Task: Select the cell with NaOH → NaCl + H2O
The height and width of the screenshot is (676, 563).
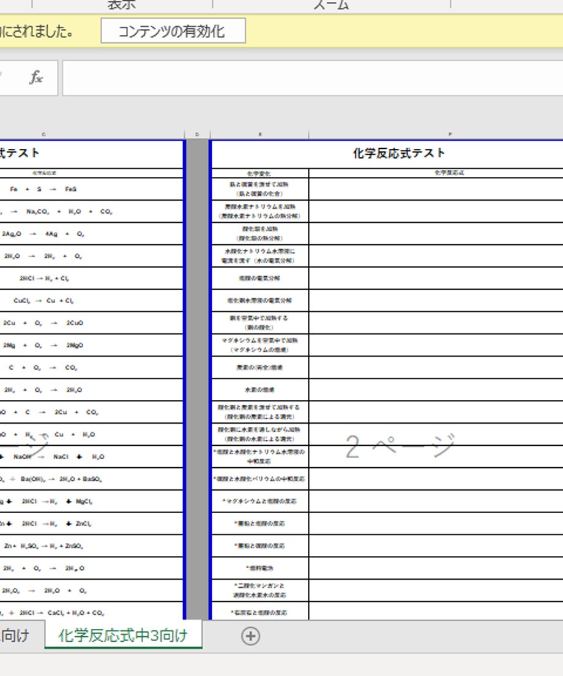Action: (x=92, y=457)
